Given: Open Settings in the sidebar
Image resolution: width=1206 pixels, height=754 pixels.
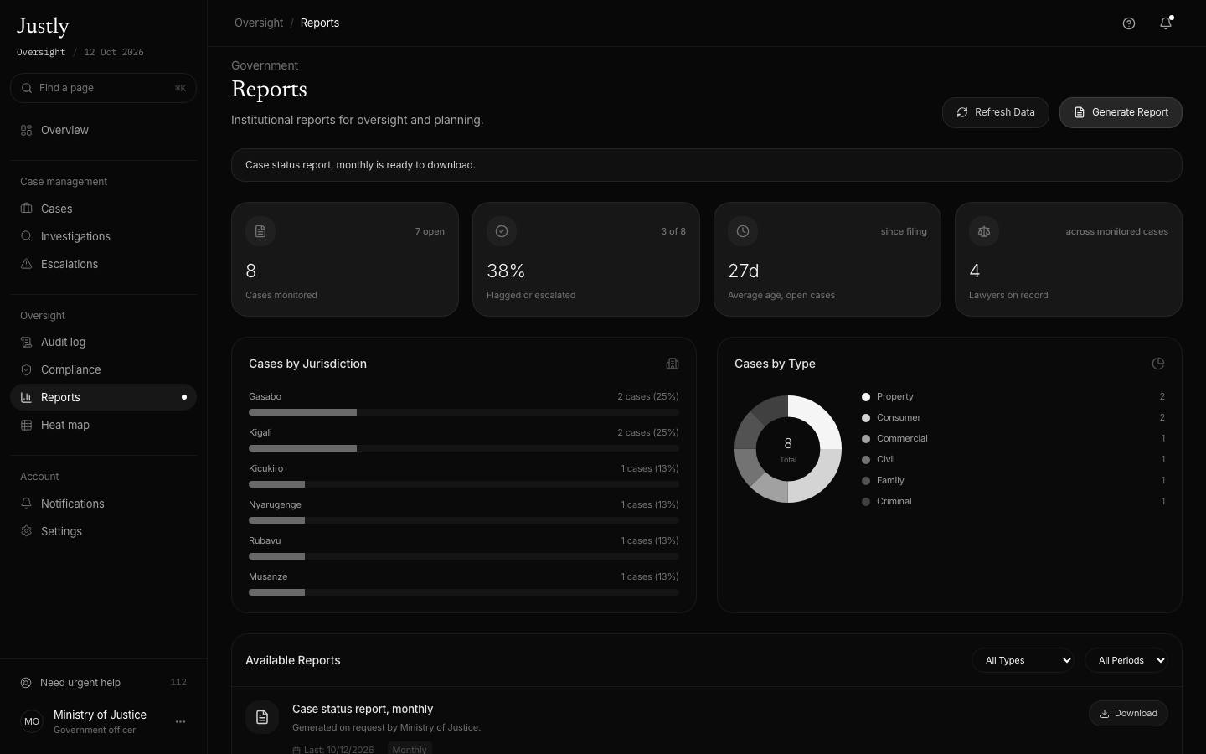Looking at the screenshot, I should pos(104,531).
